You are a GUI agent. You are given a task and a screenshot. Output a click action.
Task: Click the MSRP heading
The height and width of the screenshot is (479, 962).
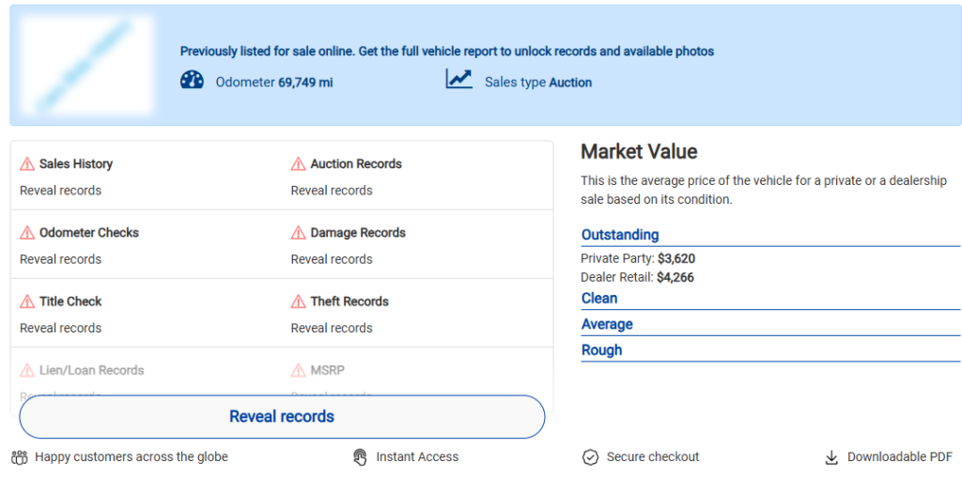[x=328, y=370]
